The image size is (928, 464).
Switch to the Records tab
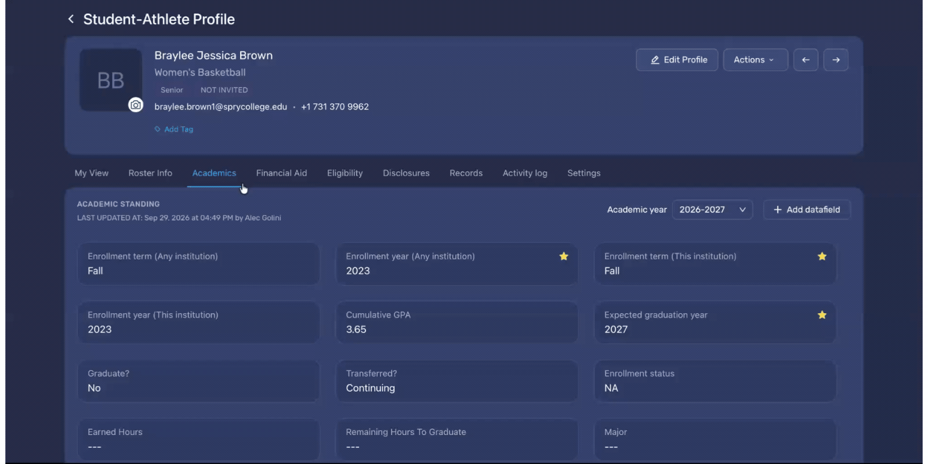click(x=466, y=173)
